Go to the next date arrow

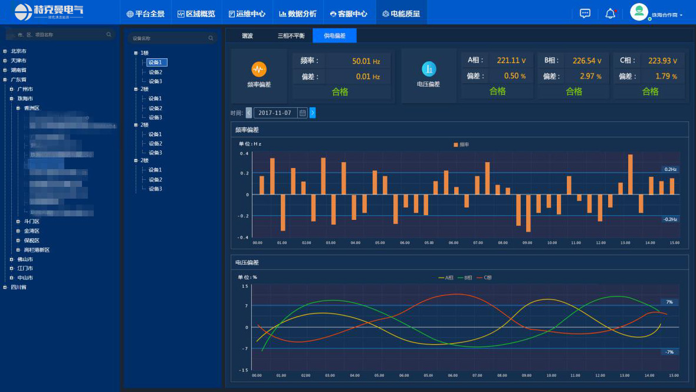[x=313, y=113]
